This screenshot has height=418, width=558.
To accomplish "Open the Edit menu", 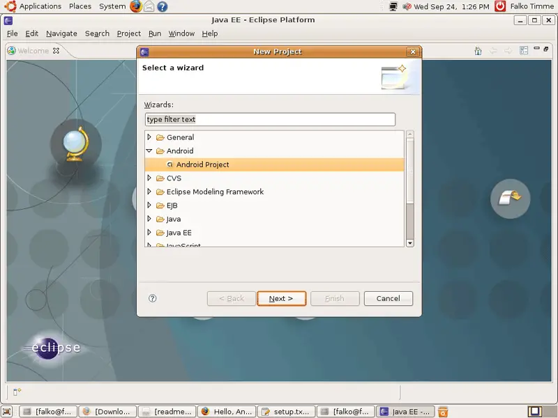I will pyautogui.click(x=31, y=33).
